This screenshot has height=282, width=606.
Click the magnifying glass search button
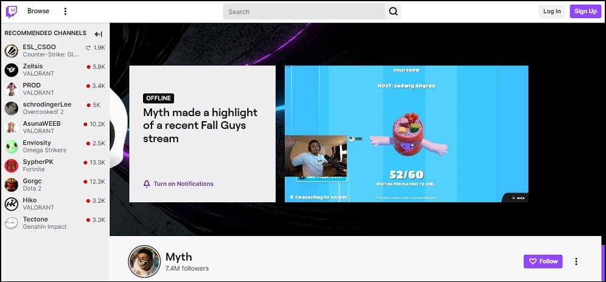tap(393, 11)
